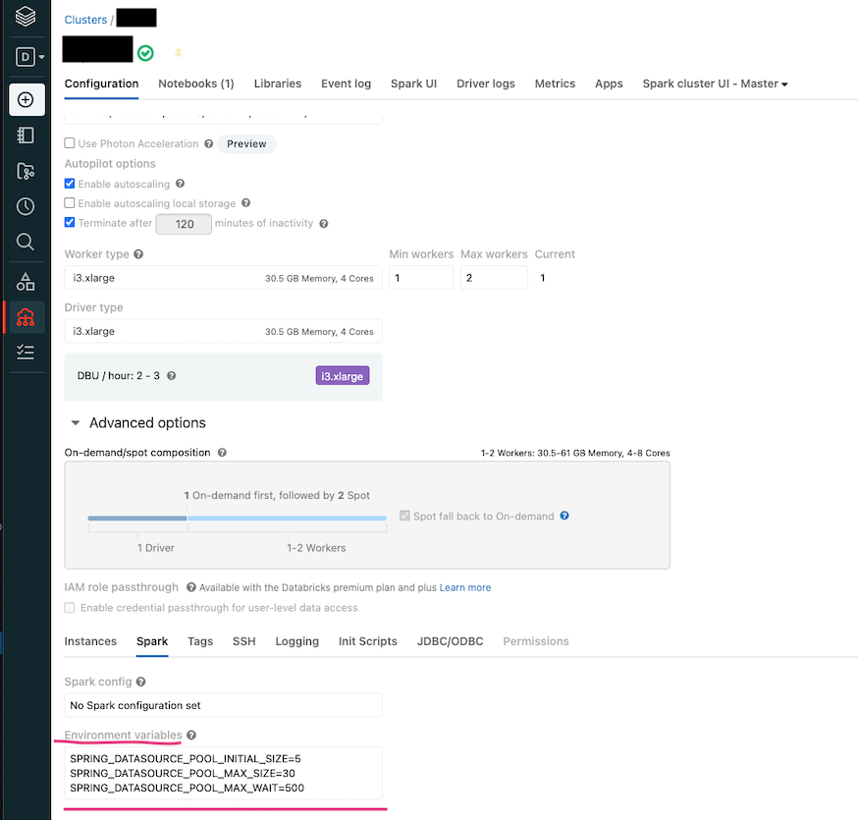Open the Spark cluster UI - Master dropdown
Image resolution: width=858 pixels, height=820 pixels.
coord(714,83)
